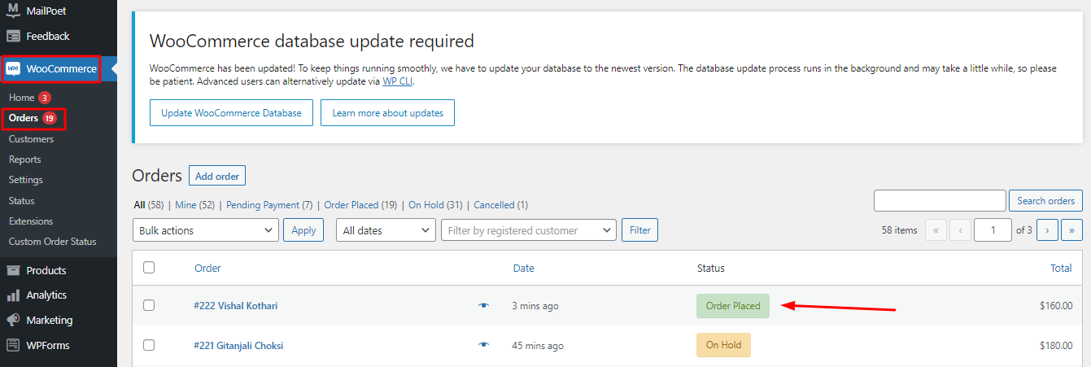Open the Bulk actions dropdown
Image resolution: width=1091 pixels, height=367 pixels.
206,230
